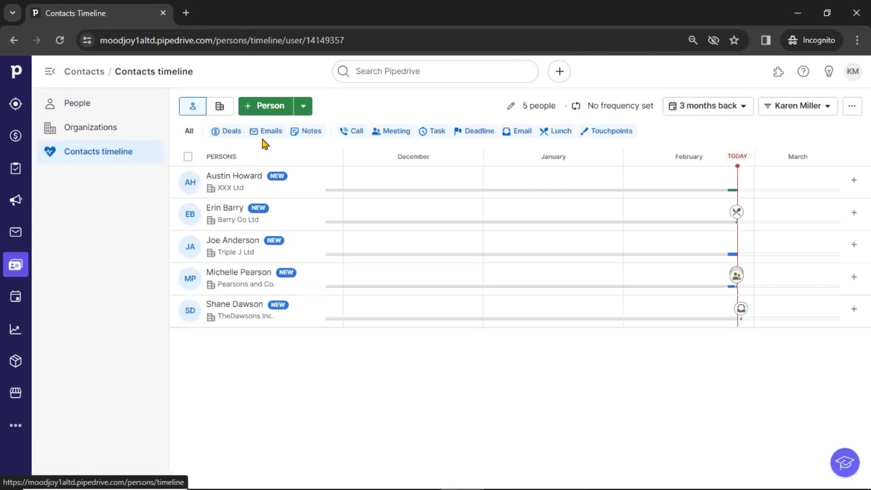871x490 pixels.
Task: Open the academy graduation cap widget
Action: click(x=845, y=463)
